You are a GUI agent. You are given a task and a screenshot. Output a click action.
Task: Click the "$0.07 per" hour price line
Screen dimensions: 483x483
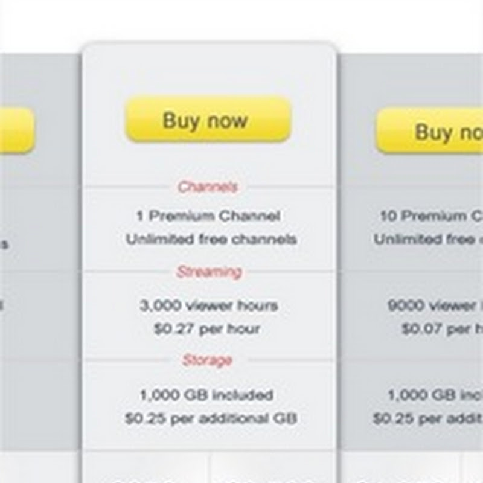(442, 329)
